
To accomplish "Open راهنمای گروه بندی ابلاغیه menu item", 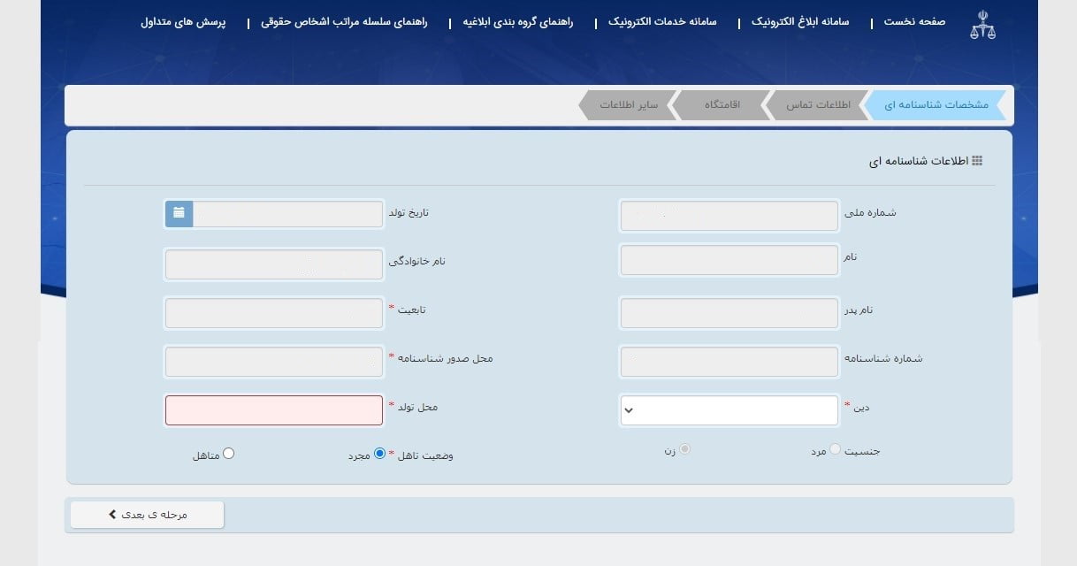I will point(518,21).
